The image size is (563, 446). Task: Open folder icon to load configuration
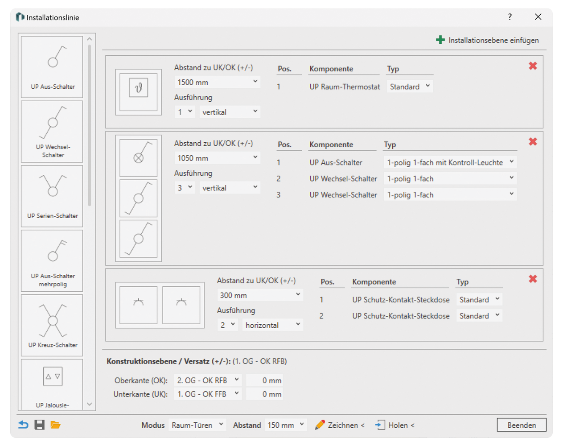[55, 425]
